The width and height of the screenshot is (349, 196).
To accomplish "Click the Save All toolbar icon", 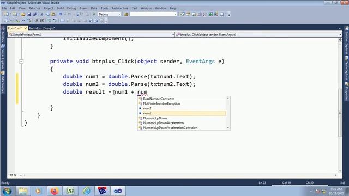I will tap(34, 14).
